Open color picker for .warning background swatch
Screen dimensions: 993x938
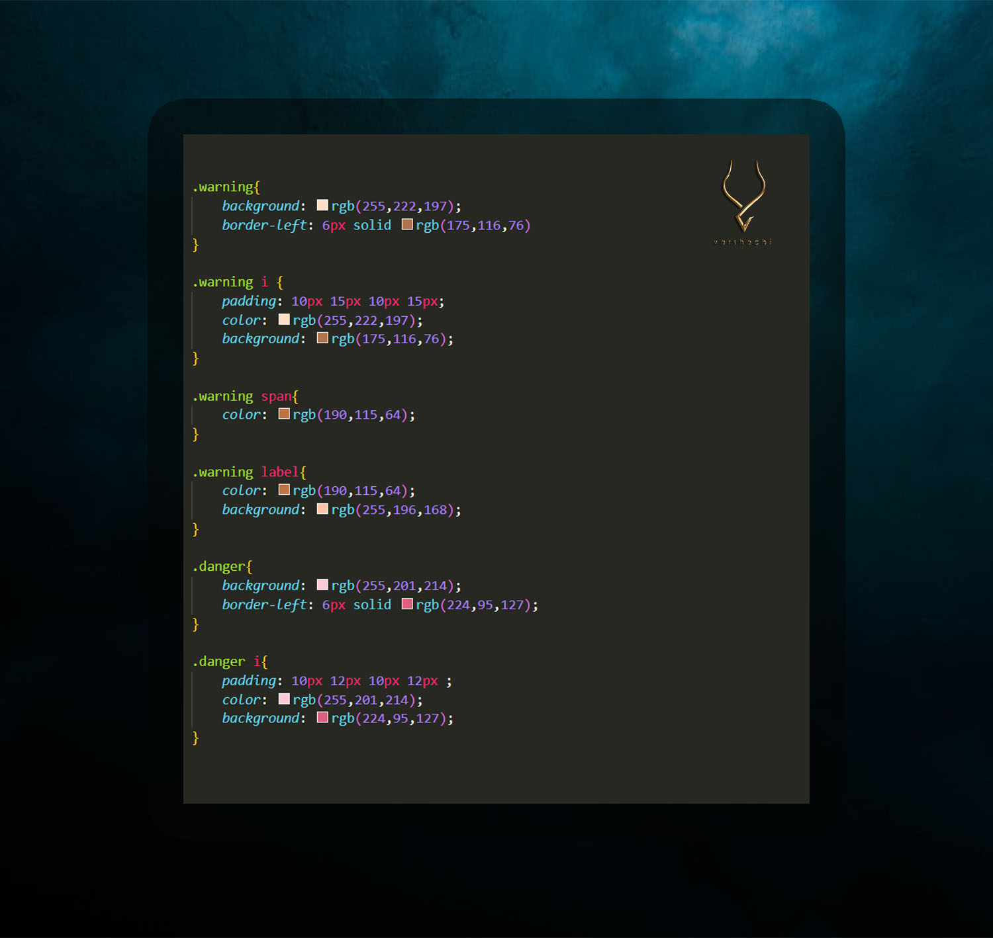click(x=322, y=206)
